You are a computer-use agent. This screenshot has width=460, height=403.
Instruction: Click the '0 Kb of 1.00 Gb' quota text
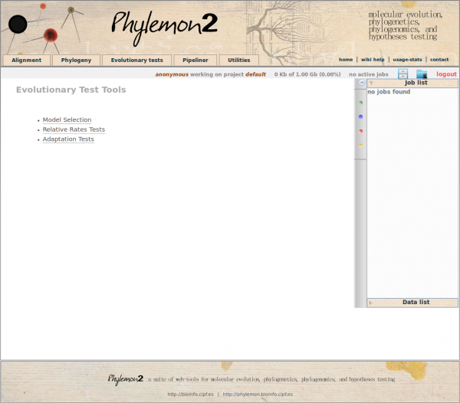307,74
